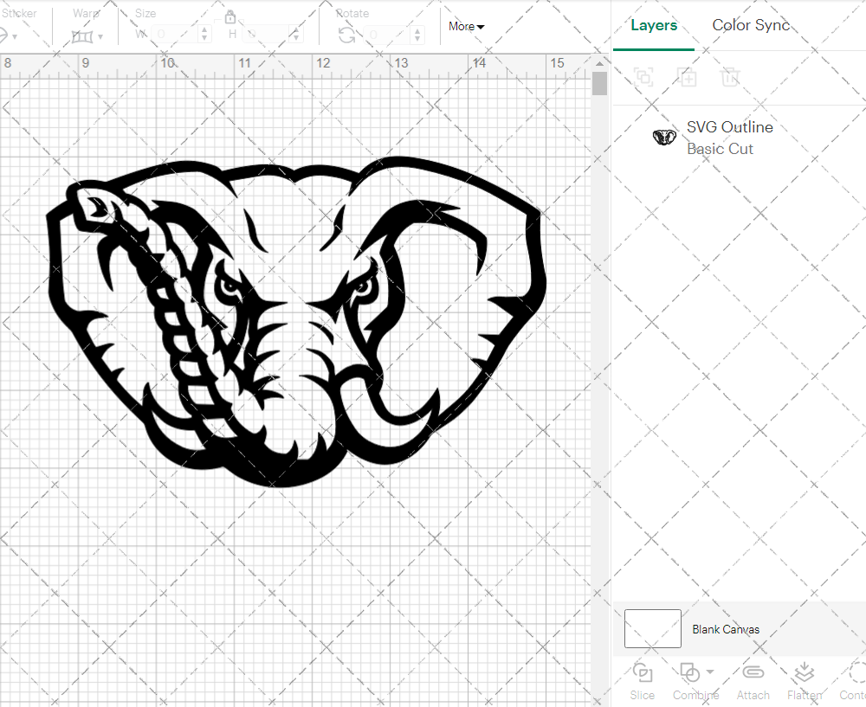Click the Warp tool icon
The image size is (866, 707).
tap(83, 36)
